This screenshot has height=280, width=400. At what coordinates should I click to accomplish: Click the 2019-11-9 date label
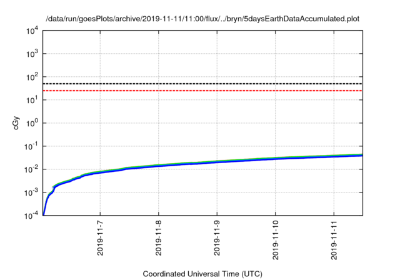click(x=217, y=238)
